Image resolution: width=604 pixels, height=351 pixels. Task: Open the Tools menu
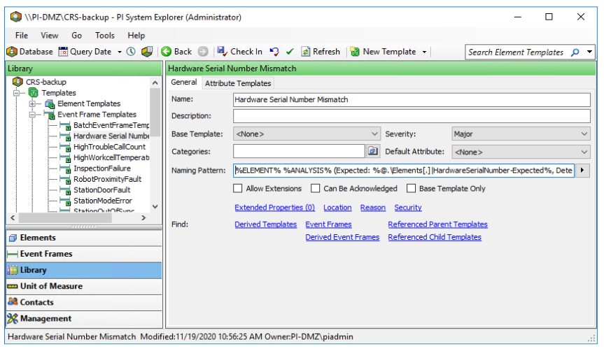point(105,36)
